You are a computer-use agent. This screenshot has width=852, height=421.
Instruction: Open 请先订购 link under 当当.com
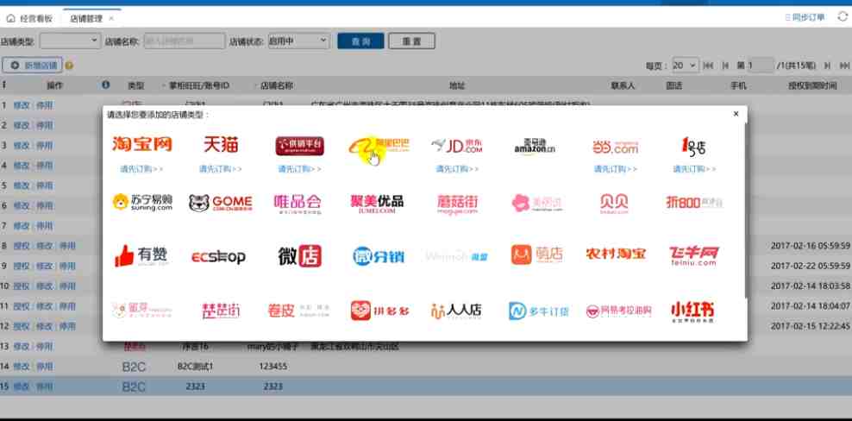[615, 168]
